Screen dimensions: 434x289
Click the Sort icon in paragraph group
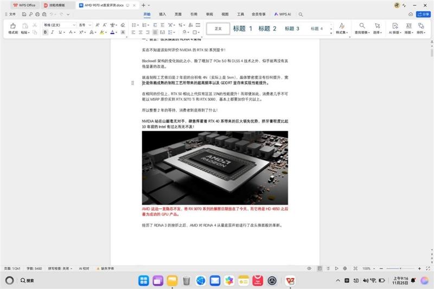(x=191, y=25)
